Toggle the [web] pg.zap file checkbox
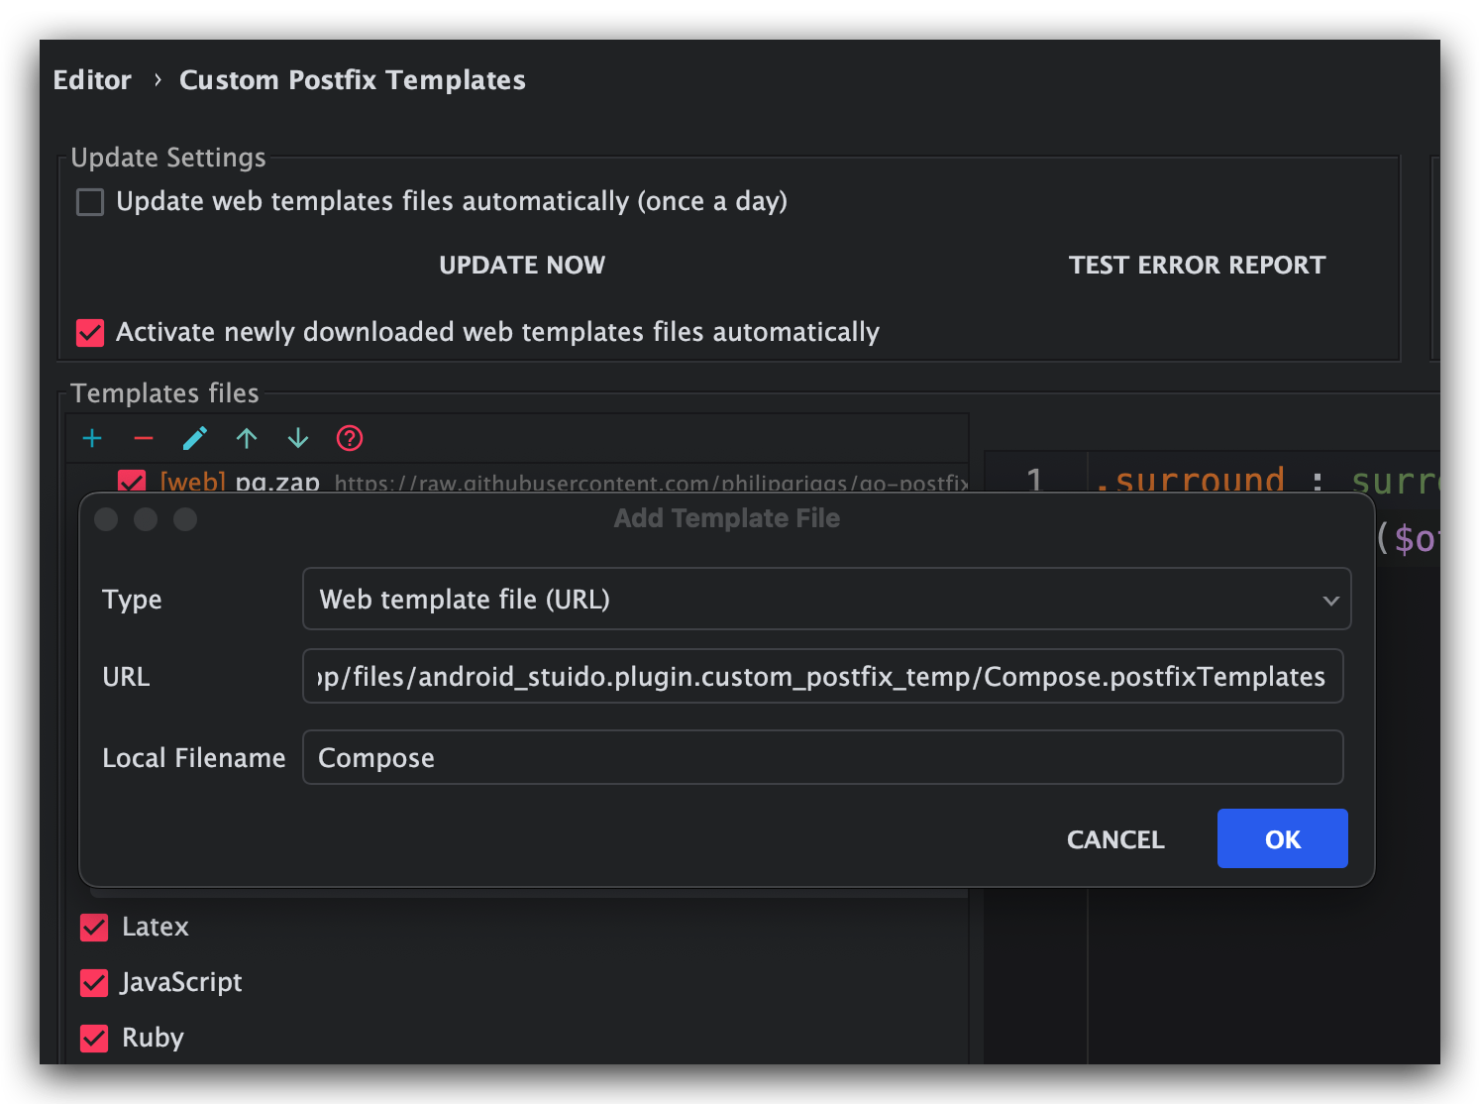The width and height of the screenshot is (1480, 1104). 131,482
